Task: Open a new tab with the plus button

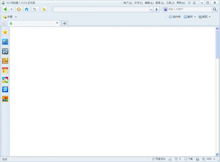Action: point(65,23)
